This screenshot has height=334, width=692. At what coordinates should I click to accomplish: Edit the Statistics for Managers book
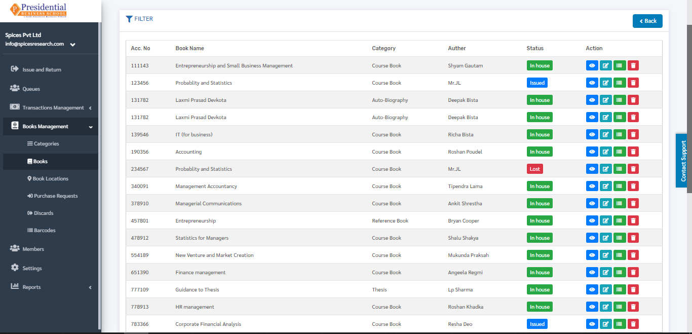(606, 238)
